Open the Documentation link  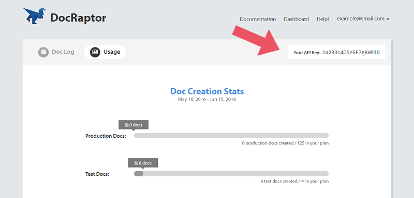coord(258,19)
